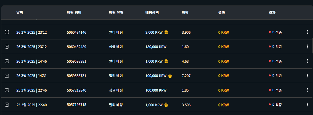Click the 배당 column header
Image resolution: width=313 pixels, height=115 pixels.
point(185,13)
